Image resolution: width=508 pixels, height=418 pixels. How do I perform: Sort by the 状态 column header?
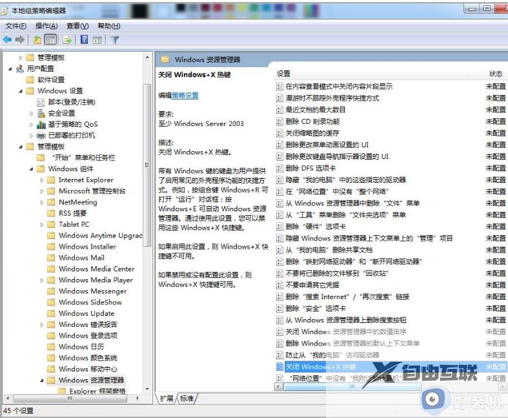pyautogui.click(x=496, y=74)
